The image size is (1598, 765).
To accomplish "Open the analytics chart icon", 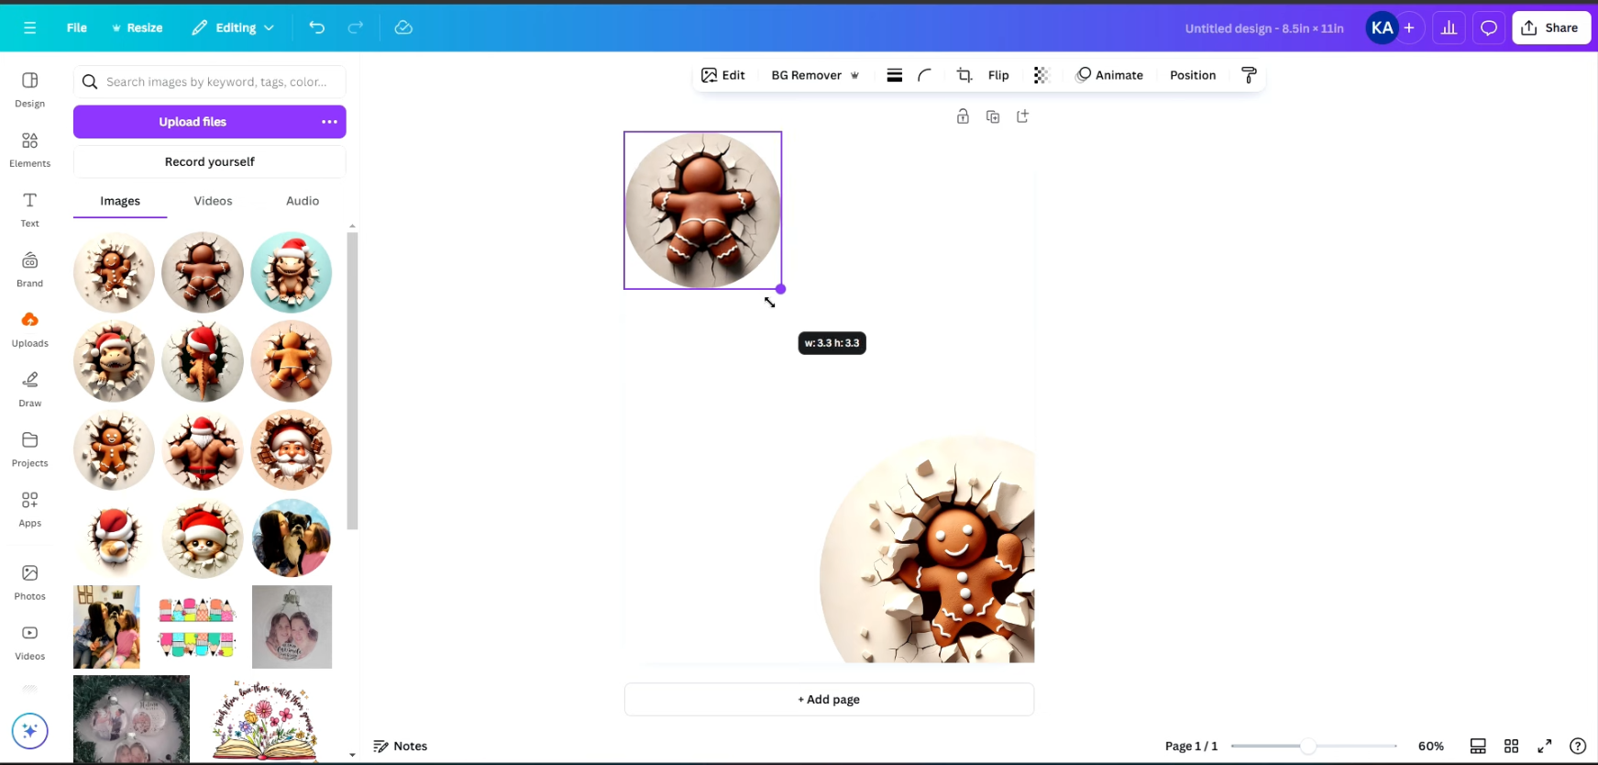I will click(x=1449, y=28).
